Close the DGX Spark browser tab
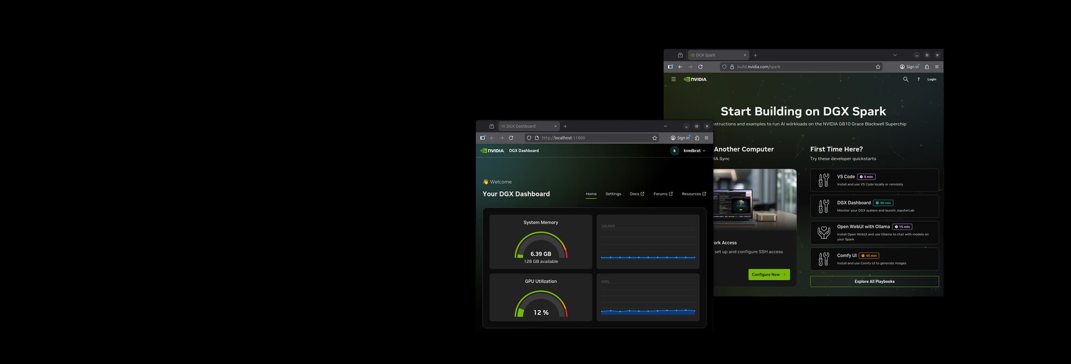Image resolution: width=1071 pixels, height=364 pixels. pos(745,55)
